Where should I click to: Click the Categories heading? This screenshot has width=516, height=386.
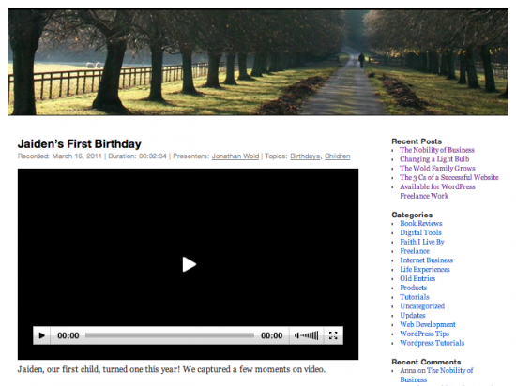[x=412, y=215]
